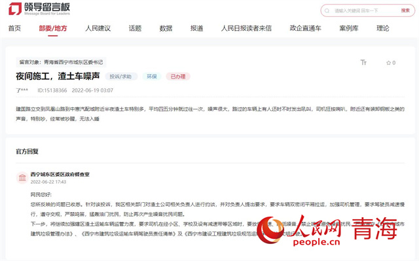Image resolution: width=419 pixels, height=261 pixels.
Task: Go to 人民建议 in the navigation
Action: tap(98, 28)
